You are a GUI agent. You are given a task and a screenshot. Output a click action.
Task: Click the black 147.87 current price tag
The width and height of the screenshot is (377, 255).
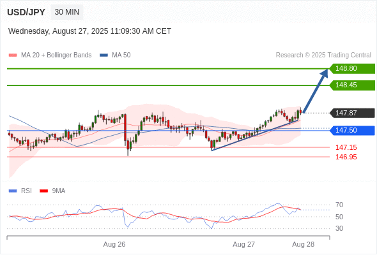(x=352, y=113)
